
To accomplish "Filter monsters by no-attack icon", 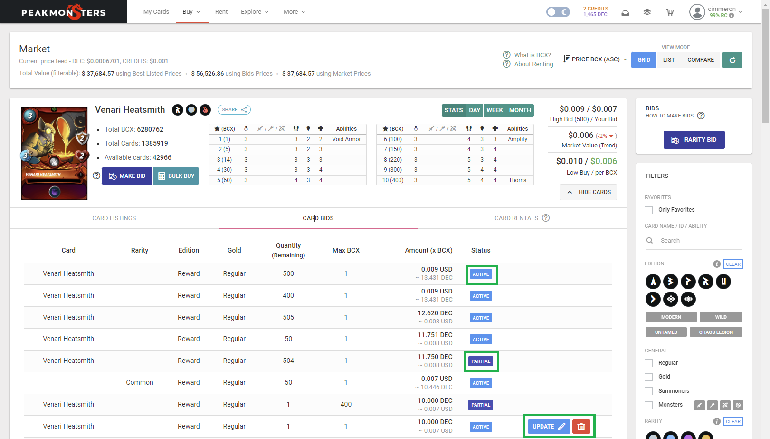I will click(738, 405).
